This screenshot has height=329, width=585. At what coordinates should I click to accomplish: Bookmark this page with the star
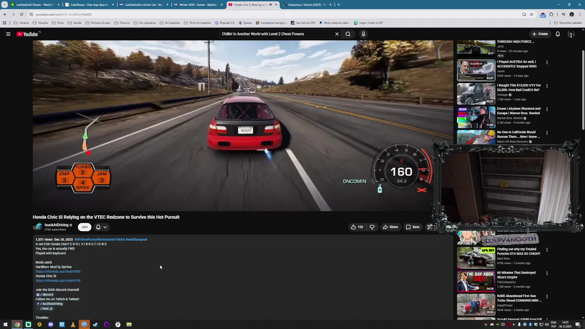pyautogui.click(x=531, y=14)
